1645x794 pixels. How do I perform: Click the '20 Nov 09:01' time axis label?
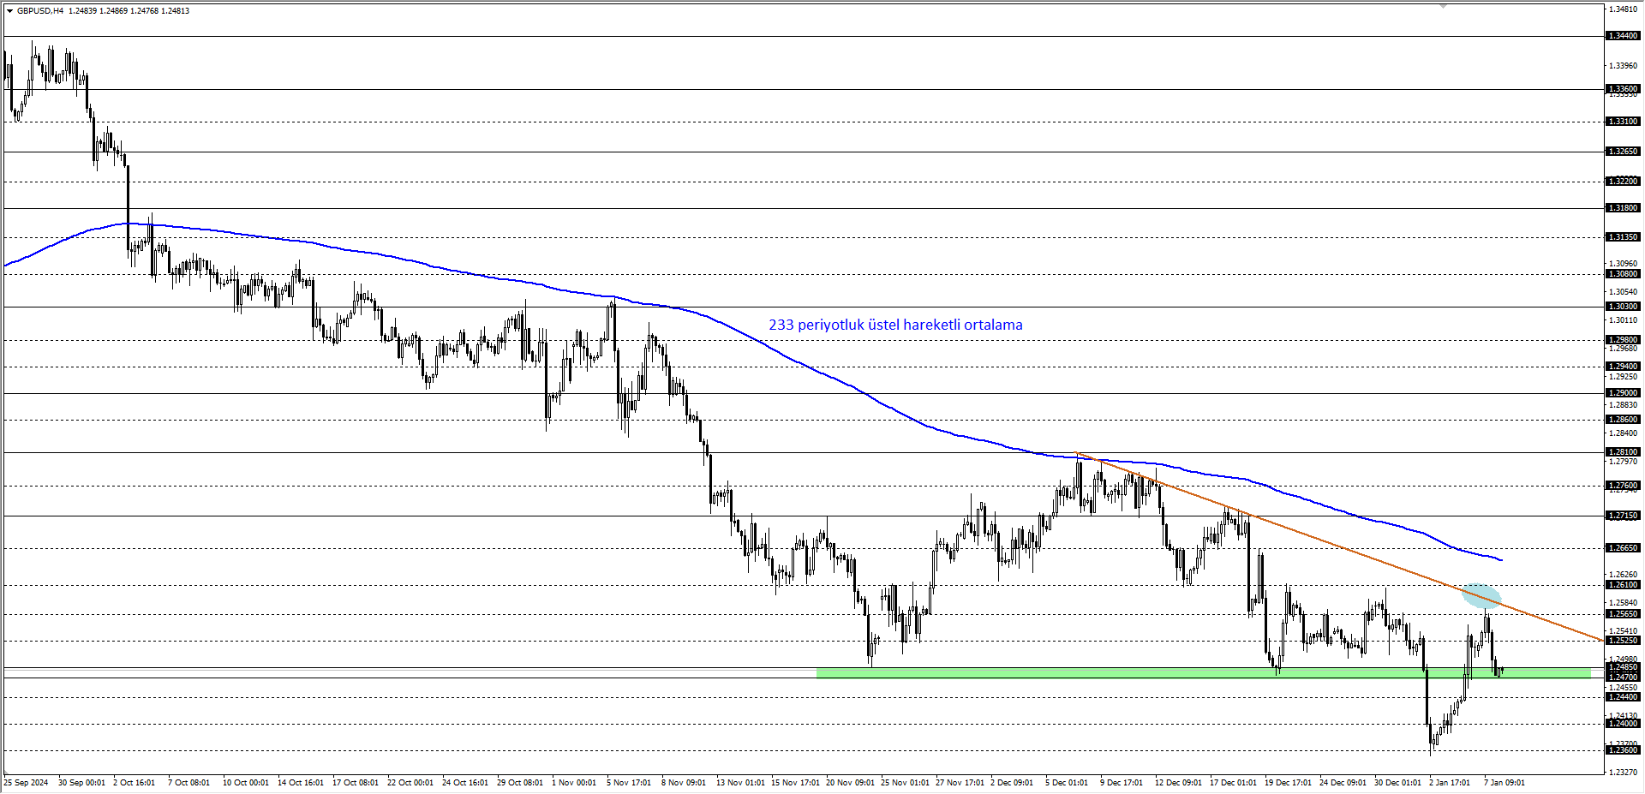(x=851, y=783)
